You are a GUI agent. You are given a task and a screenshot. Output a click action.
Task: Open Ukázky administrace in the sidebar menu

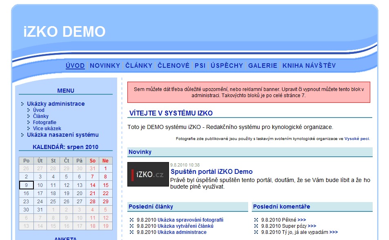pos(56,104)
